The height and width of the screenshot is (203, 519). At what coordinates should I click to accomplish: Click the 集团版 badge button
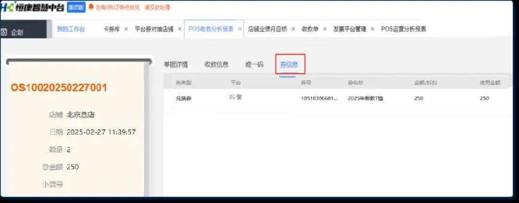click(x=77, y=7)
